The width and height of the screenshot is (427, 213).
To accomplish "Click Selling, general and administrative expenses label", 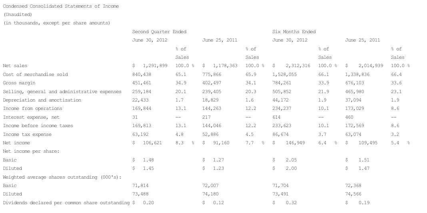I will [x=62, y=92].
